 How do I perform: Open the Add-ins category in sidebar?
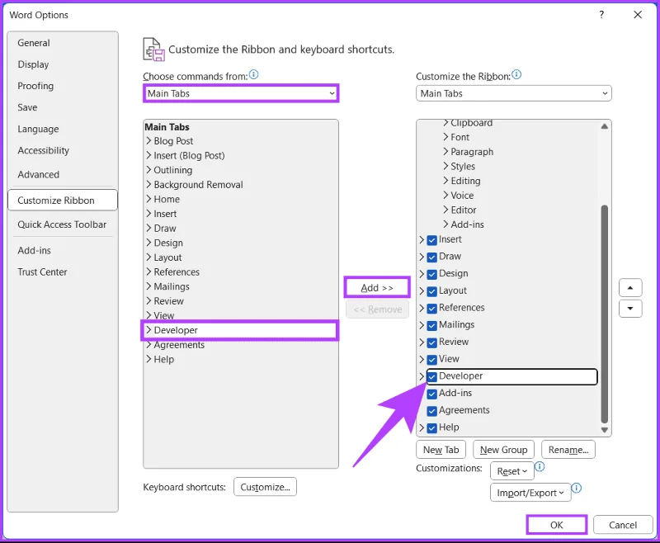[34, 250]
